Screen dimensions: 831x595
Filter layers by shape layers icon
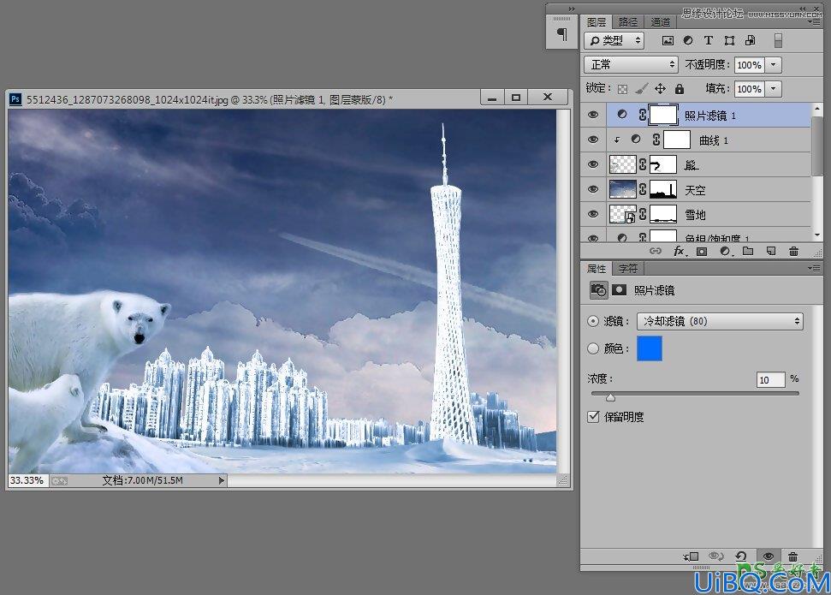coord(729,40)
